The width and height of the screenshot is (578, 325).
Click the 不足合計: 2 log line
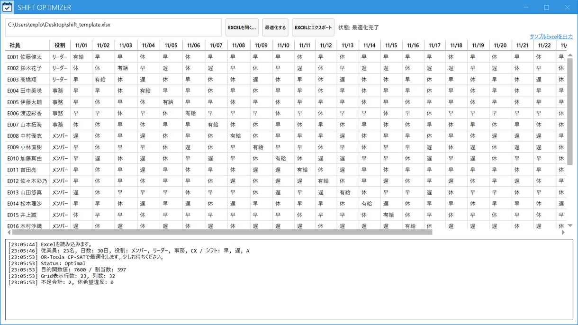[x=61, y=282]
